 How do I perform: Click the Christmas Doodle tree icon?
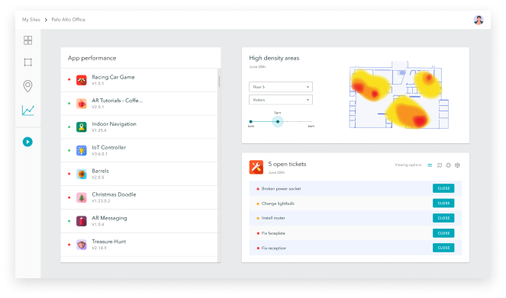coord(82,197)
